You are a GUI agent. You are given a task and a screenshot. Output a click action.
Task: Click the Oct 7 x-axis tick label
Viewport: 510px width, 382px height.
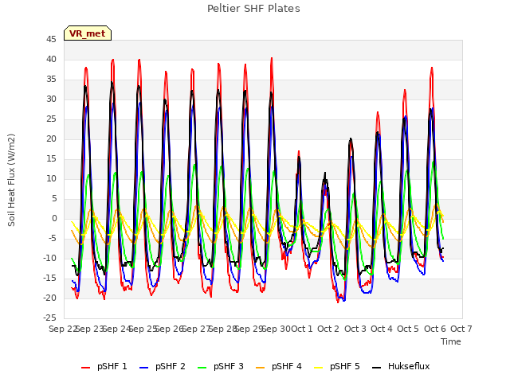point(461,329)
